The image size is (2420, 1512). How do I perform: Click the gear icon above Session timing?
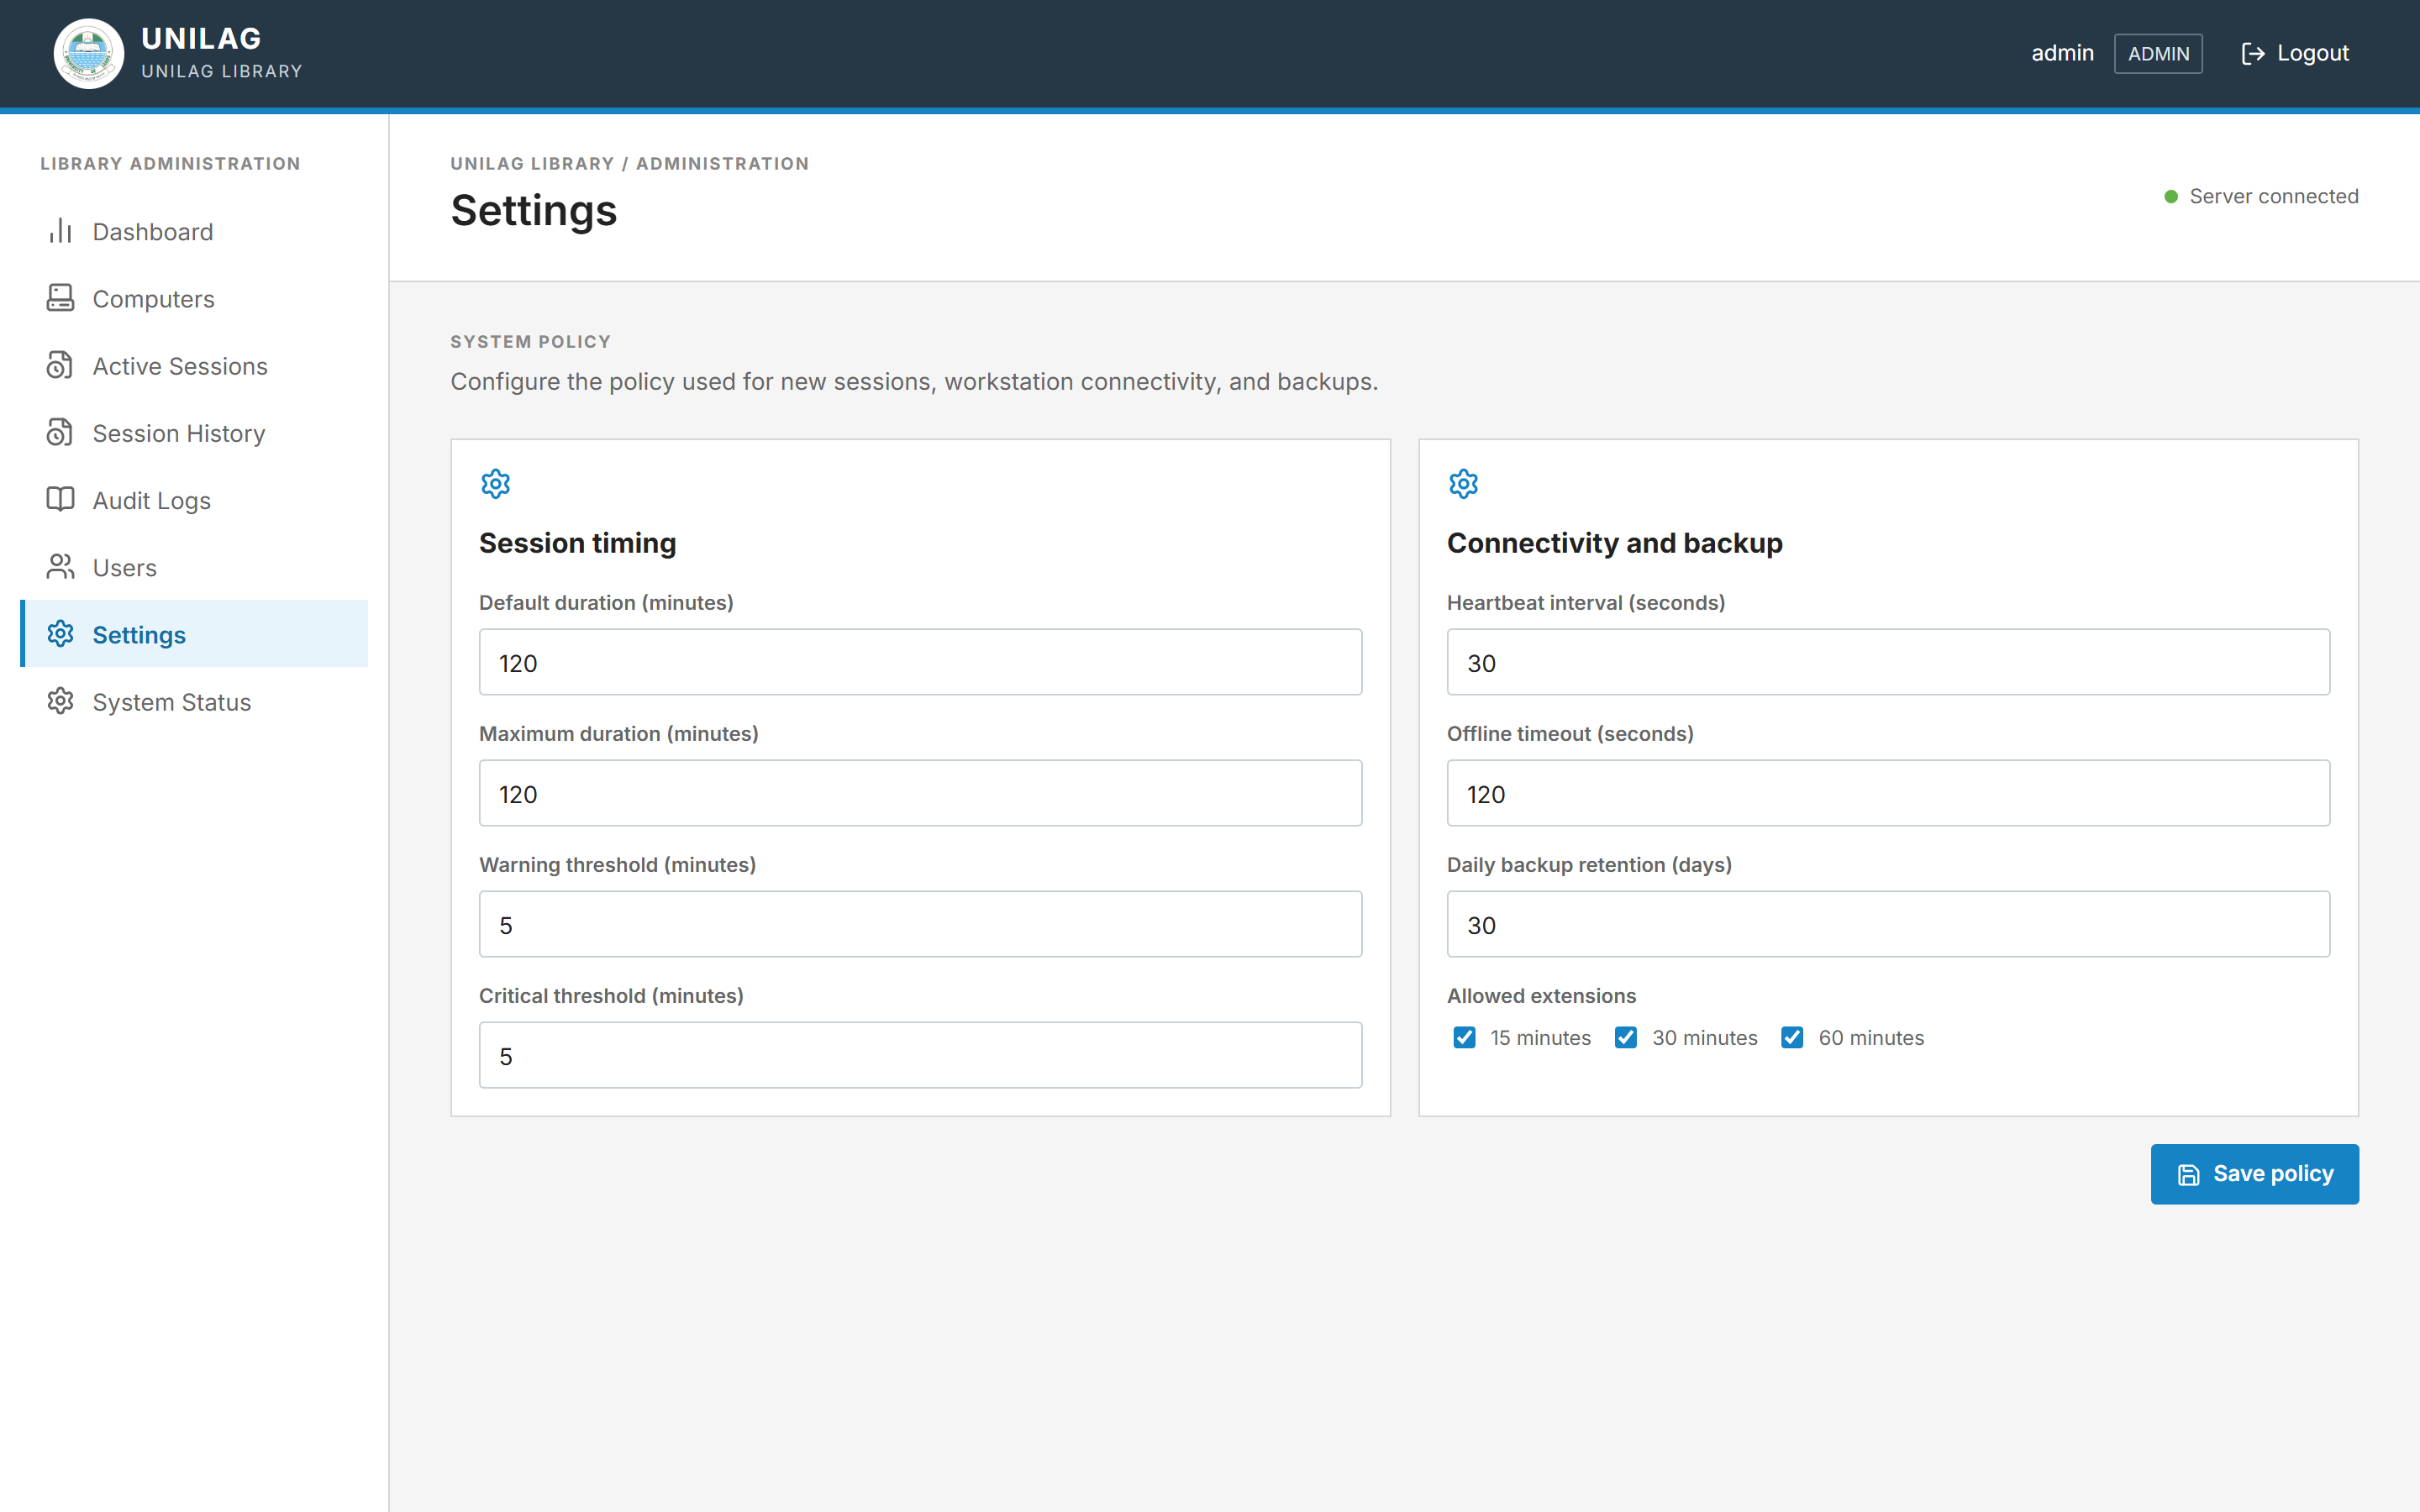tap(496, 484)
